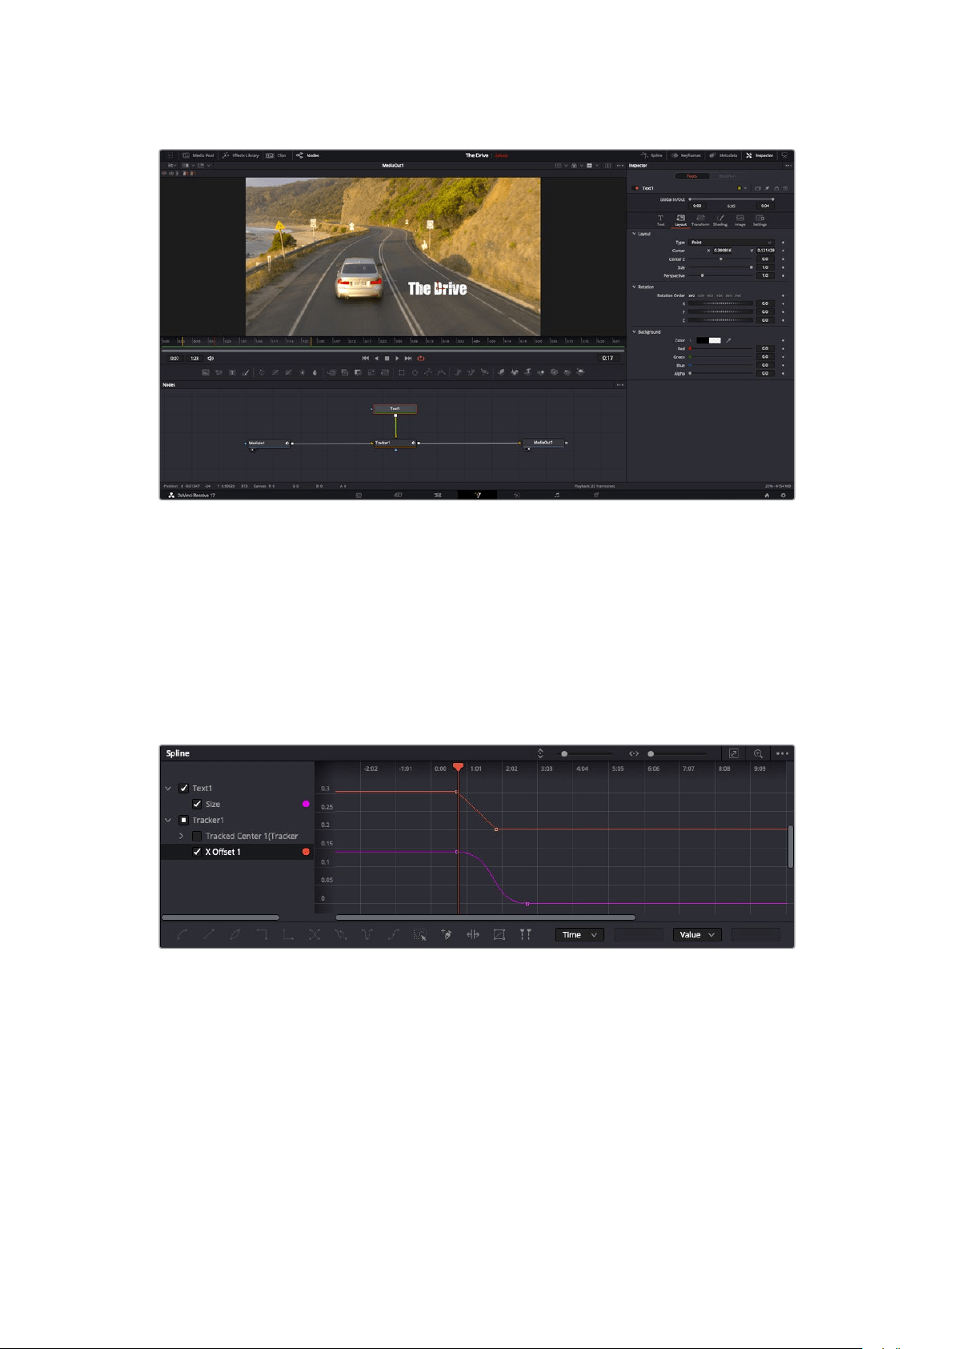Image resolution: width=954 pixels, height=1349 pixels.
Task: Open the Time dropdown
Action: point(579,934)
